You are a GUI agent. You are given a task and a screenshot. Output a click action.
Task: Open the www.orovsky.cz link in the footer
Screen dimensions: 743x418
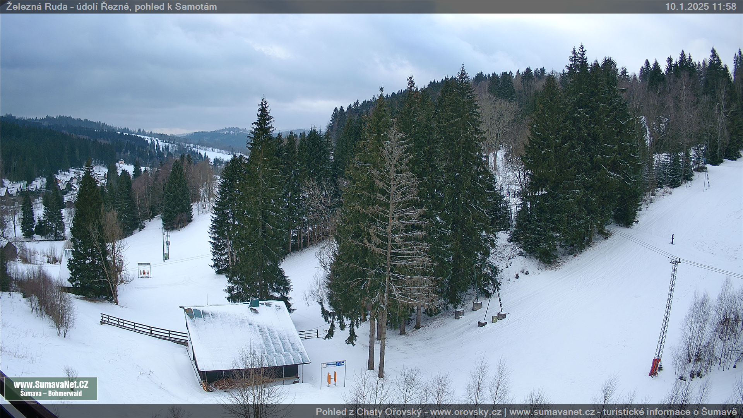(465, 412)
